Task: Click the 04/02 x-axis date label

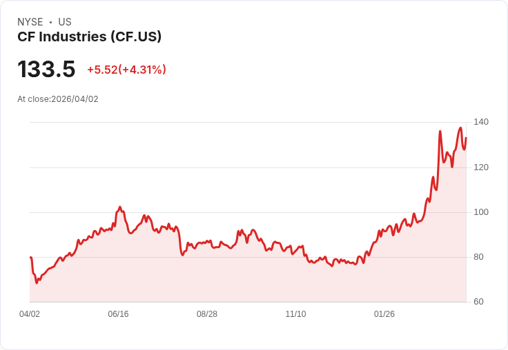Action: click(30, 314)
